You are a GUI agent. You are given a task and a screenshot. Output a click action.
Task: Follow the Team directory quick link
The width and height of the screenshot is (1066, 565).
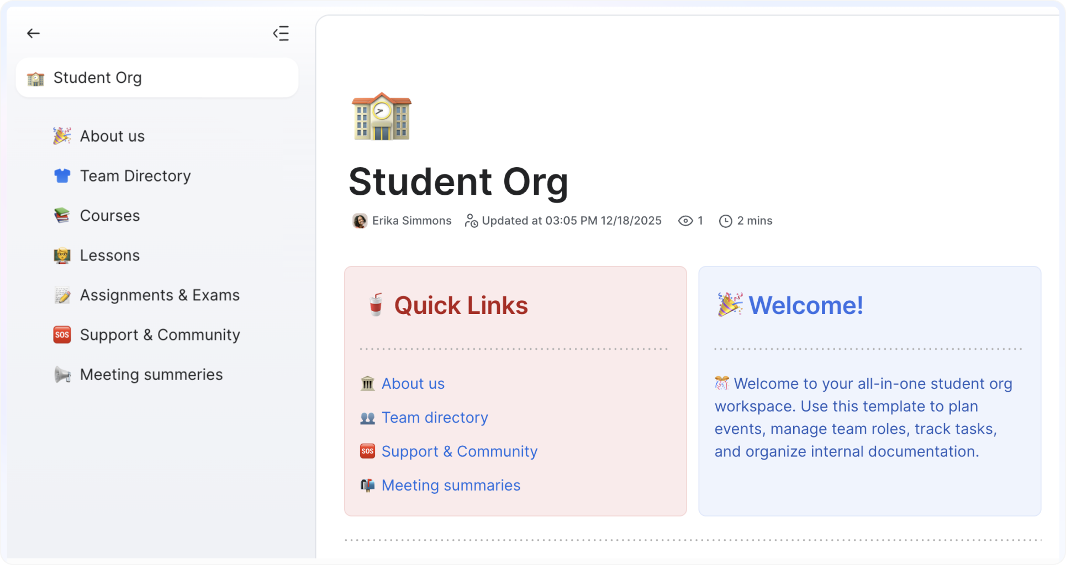434,418
